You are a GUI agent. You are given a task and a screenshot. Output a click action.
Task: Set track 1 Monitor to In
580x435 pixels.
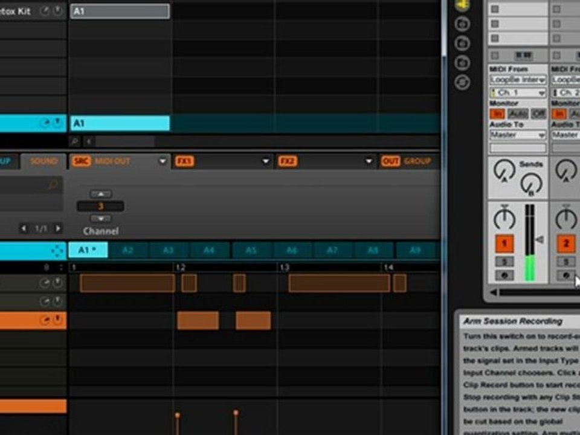(497, 114)
